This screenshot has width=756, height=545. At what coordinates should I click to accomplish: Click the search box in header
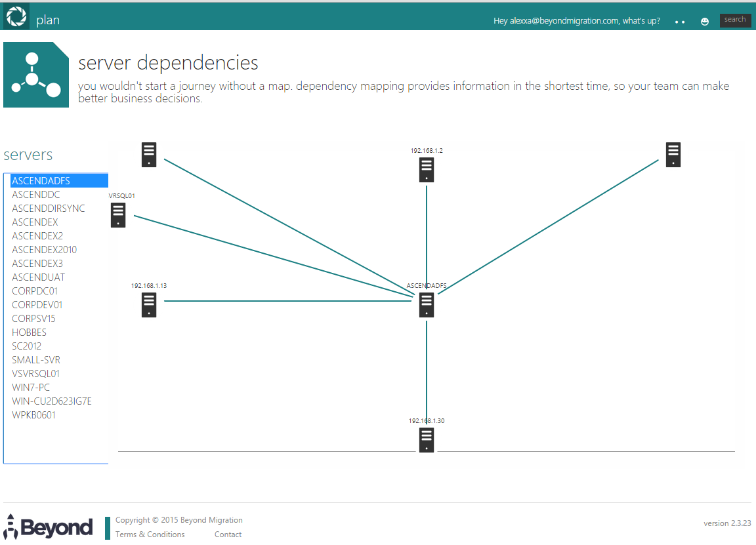coord(735,20)
